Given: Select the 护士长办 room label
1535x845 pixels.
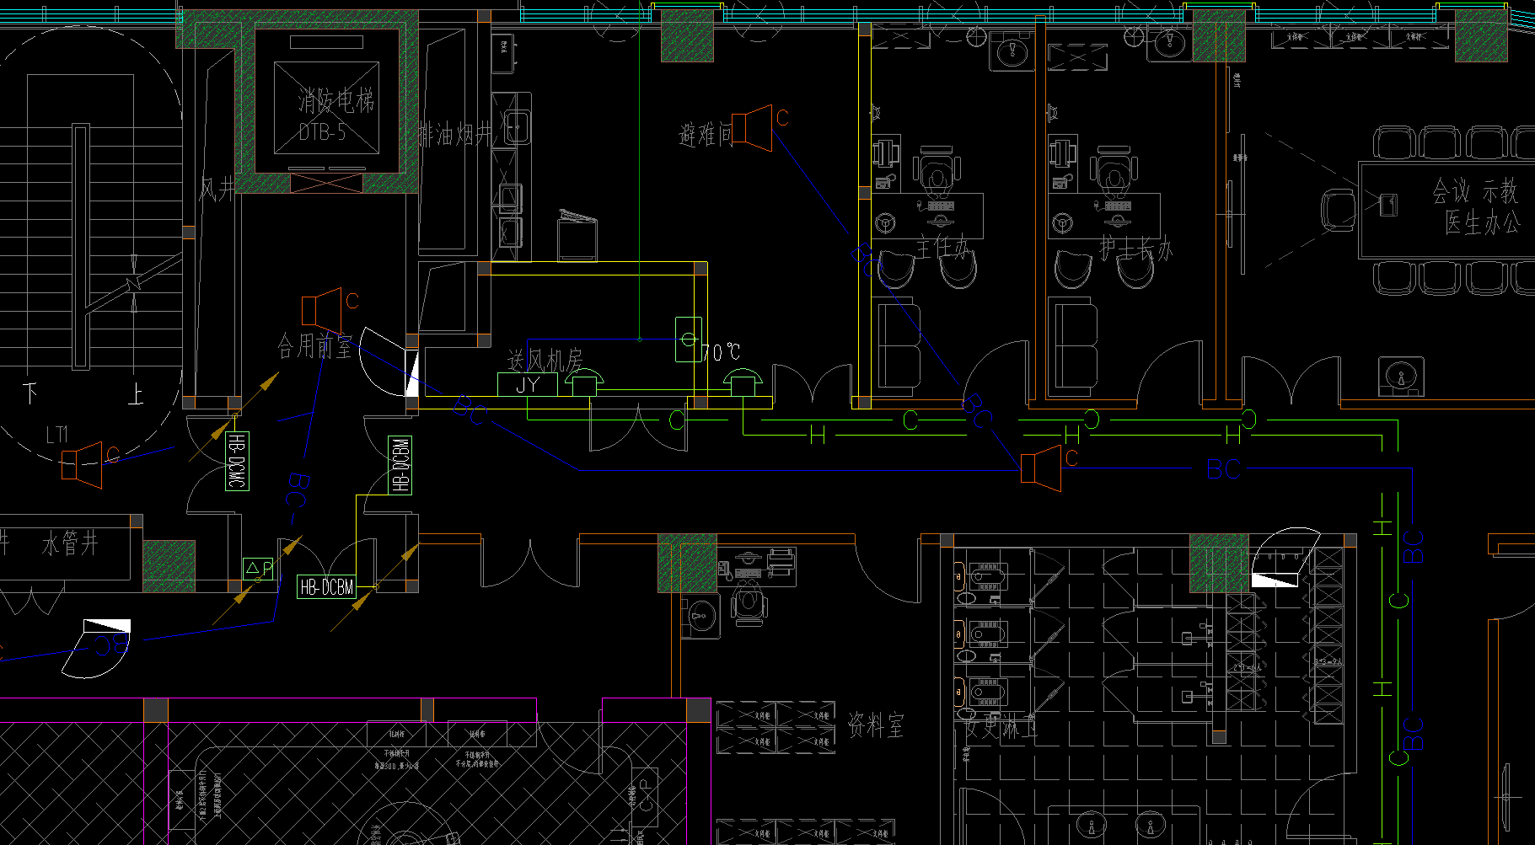Looking at the screenshot, I should 1136,249.
